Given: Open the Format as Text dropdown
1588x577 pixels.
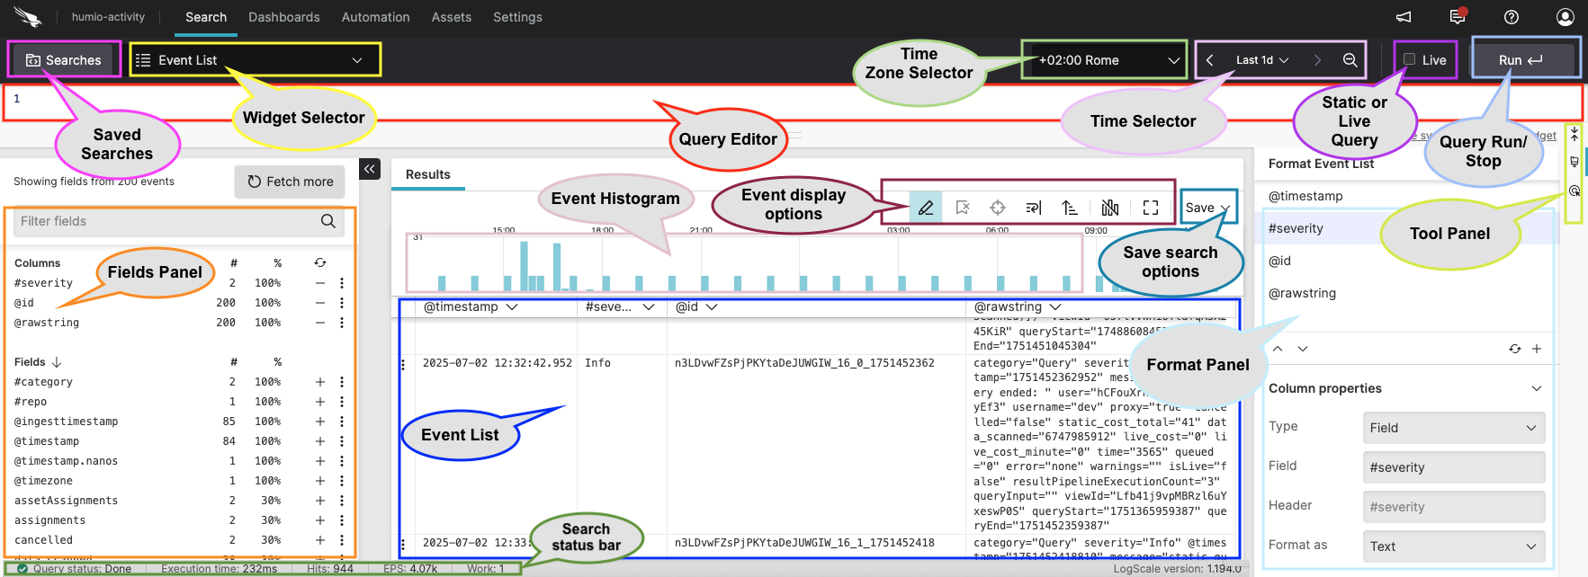Looking at the screenshot, I should point(1453,546).
